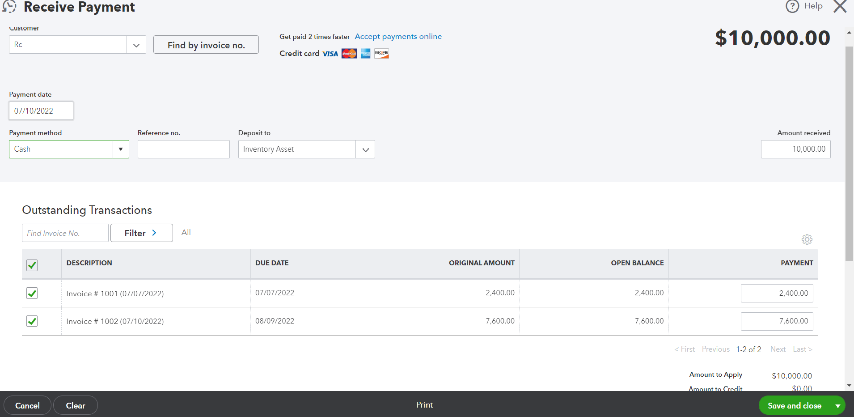Focus the Reference no. field
The width and height of the screenshot is (854, 417).
(184, 149)
